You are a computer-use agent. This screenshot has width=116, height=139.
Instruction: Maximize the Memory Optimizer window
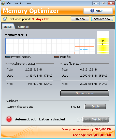coord(103,3)
